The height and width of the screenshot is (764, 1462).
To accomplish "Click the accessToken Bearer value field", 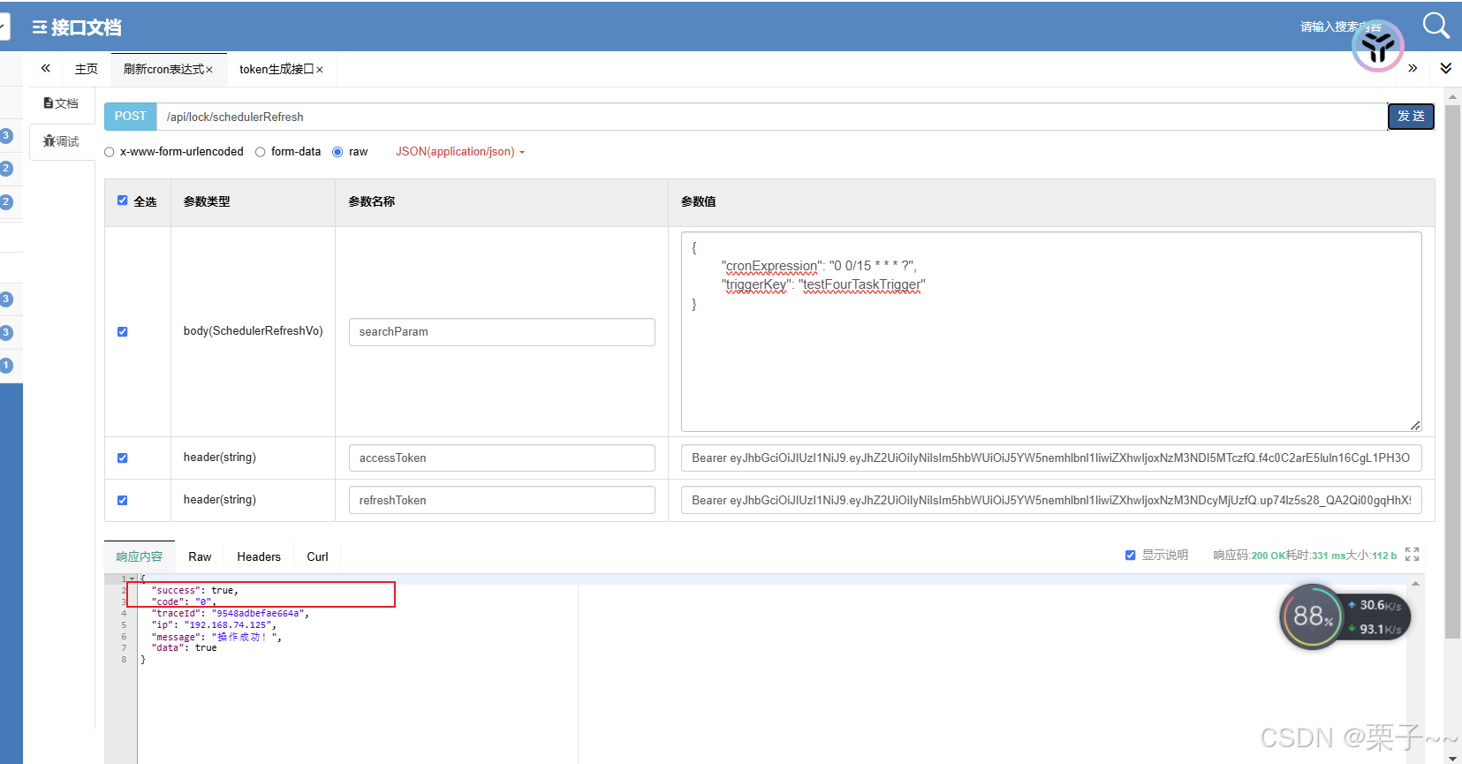I will (x=1051, y=458).
